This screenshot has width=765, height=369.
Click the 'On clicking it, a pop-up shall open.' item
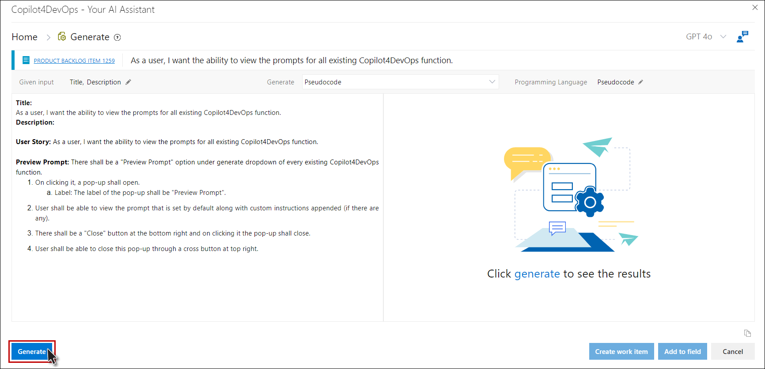(87, 183)
